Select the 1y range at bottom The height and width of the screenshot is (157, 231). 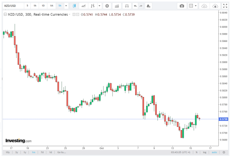click(25, 152)
